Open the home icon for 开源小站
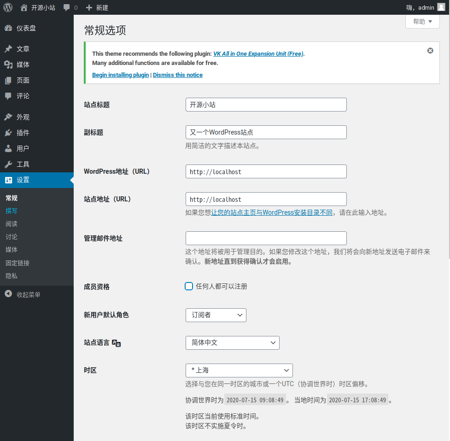This screenshot has width=450, height=441. (24, 7)
